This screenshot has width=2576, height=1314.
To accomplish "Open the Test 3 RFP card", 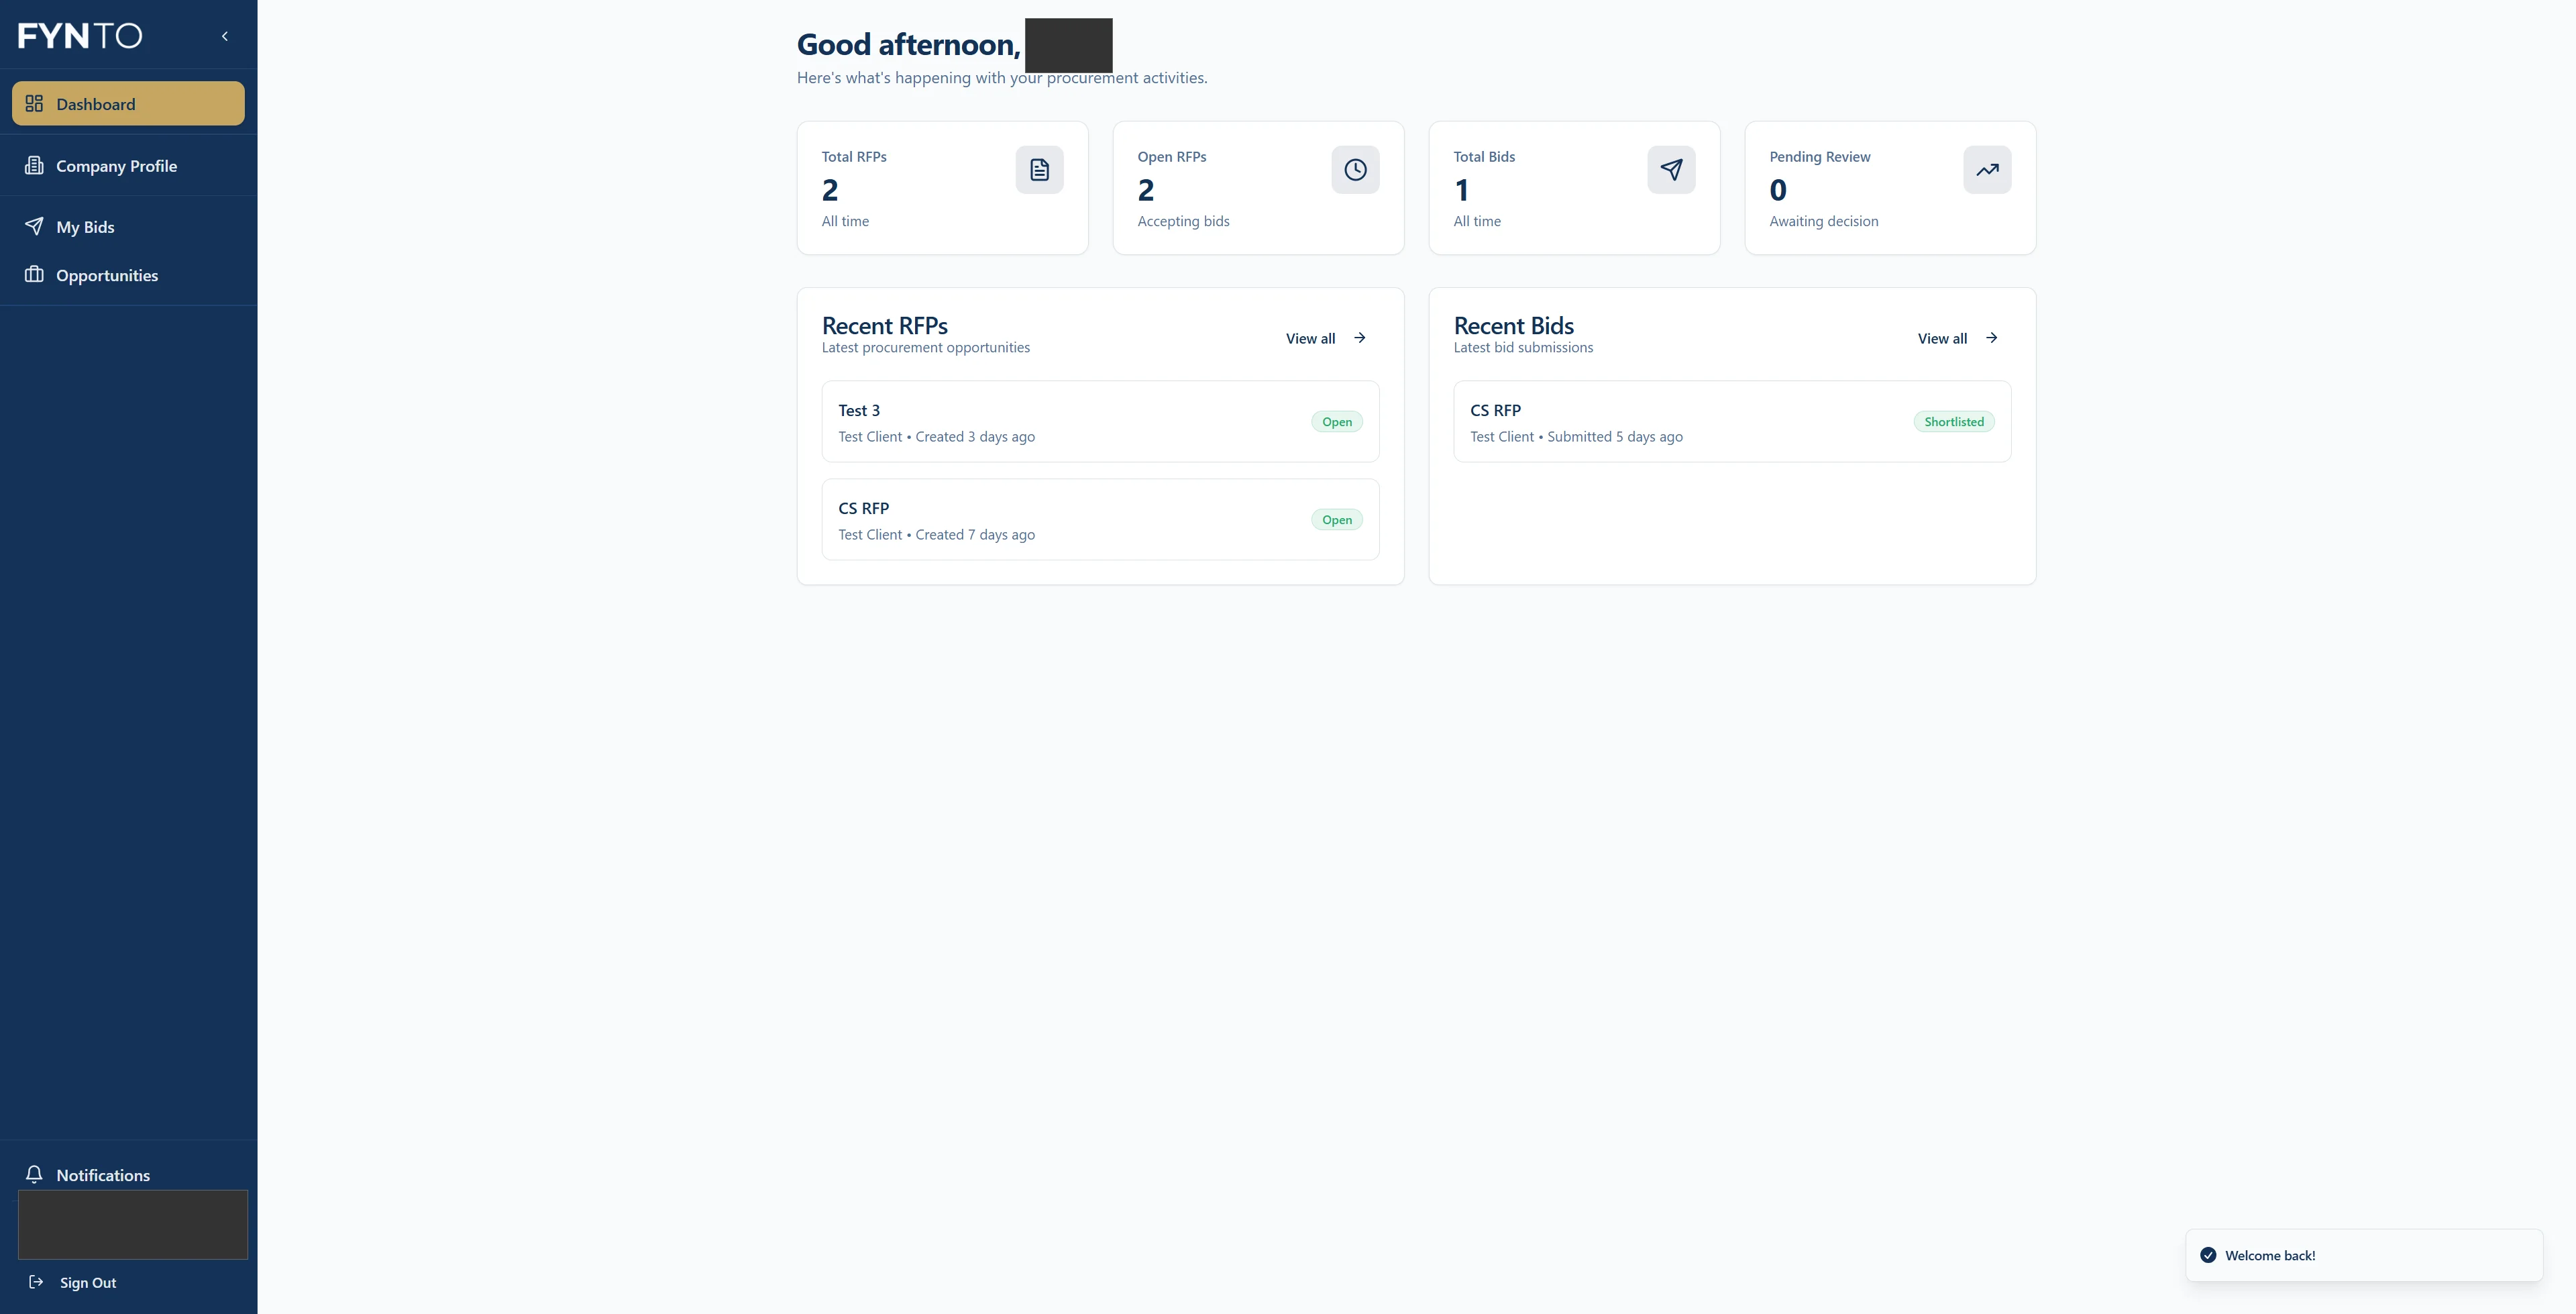I will click(1100, 420).
